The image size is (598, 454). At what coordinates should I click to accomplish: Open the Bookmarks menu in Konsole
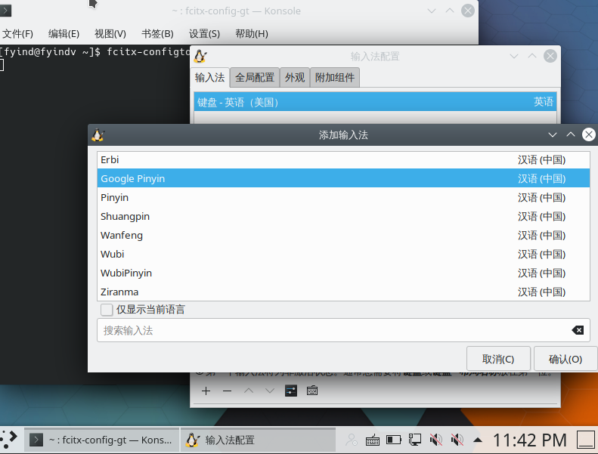157,34
